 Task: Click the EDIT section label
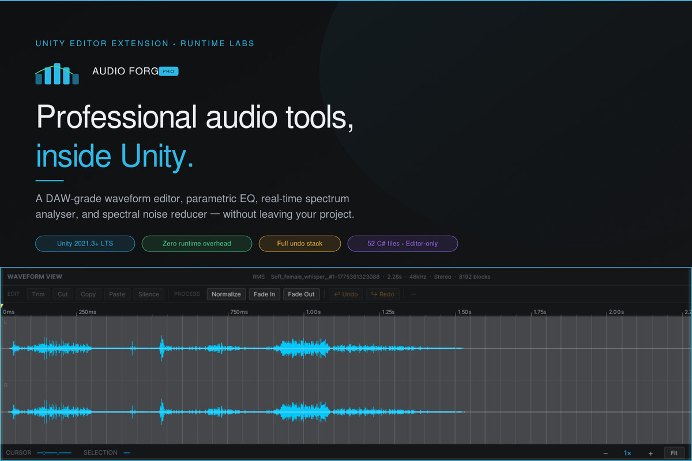coord(13,294)
